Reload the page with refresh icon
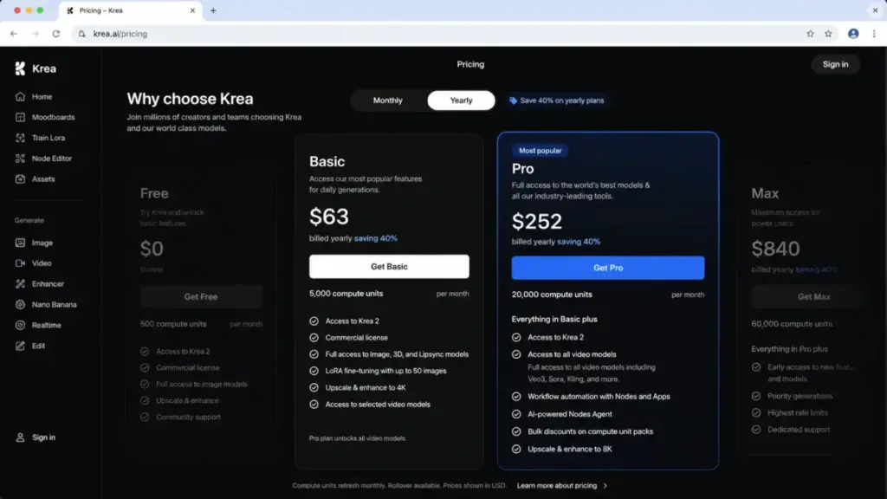Screen dimensions: 887x499 [56, 34]
